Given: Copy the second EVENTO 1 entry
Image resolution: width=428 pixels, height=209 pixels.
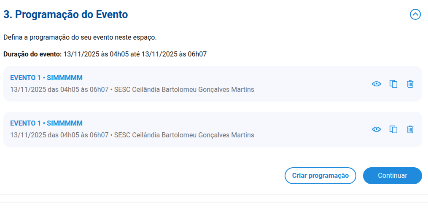Looking at the screenshot, I should coord(393,129).
